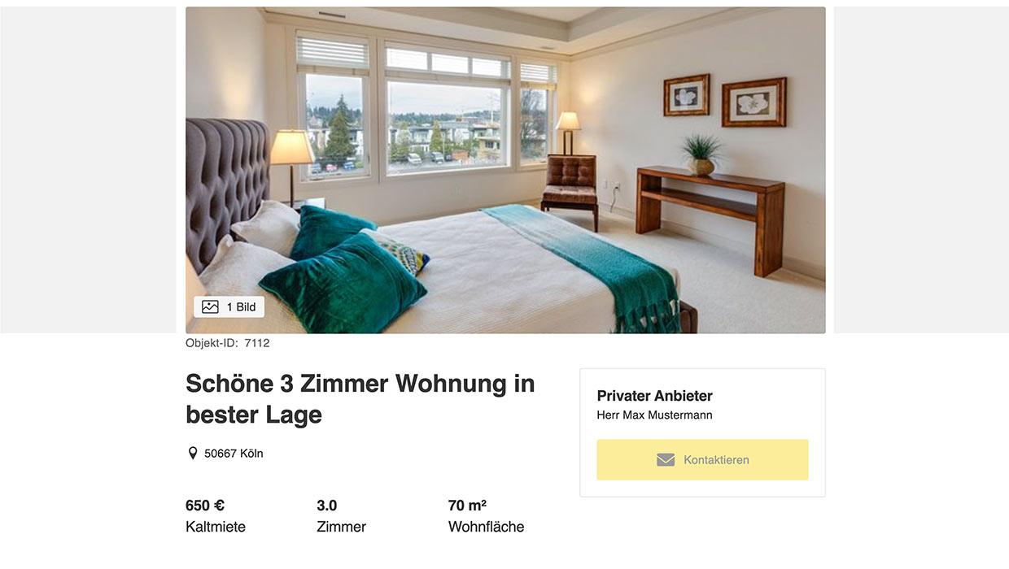Viewport: 1009px width, 569px height.
Task: Select the listing title Schöne 3 Zimmer Wohnung
Action: point(360,398)
